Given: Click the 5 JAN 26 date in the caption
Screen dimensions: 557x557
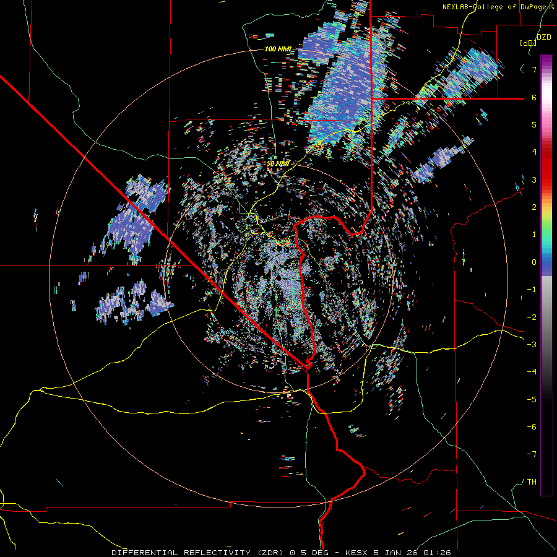Looking at the screenshot, I should [397, 553].
